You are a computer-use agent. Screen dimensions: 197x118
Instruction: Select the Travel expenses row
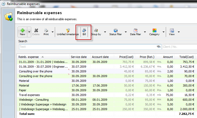coord(29,95)
